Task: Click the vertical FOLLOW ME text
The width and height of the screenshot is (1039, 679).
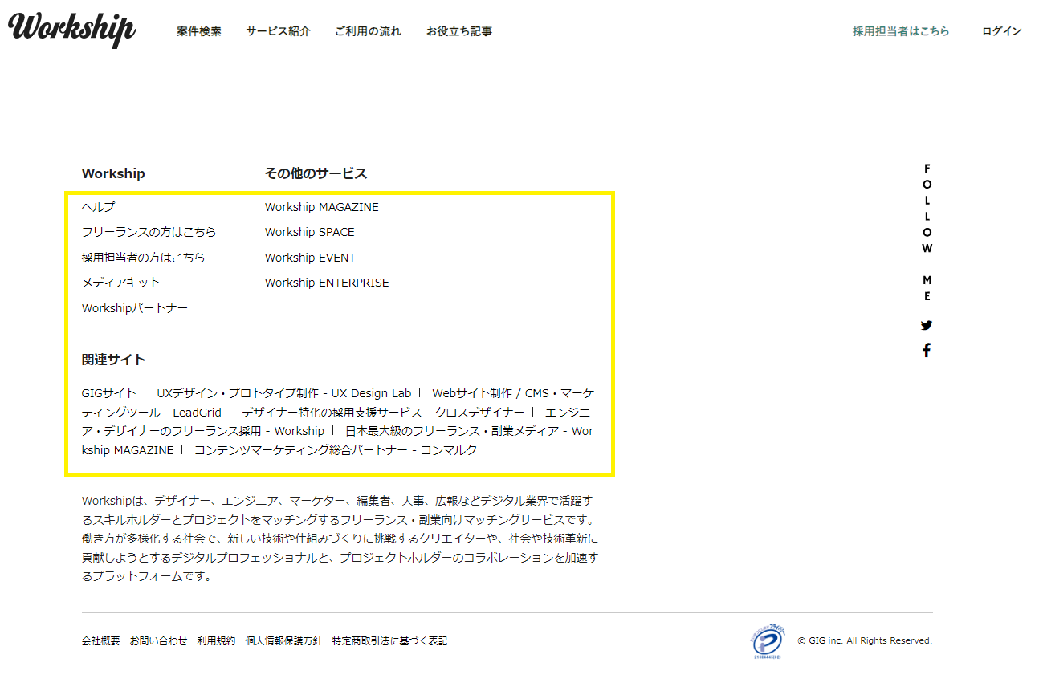Action: click(927, 232)
